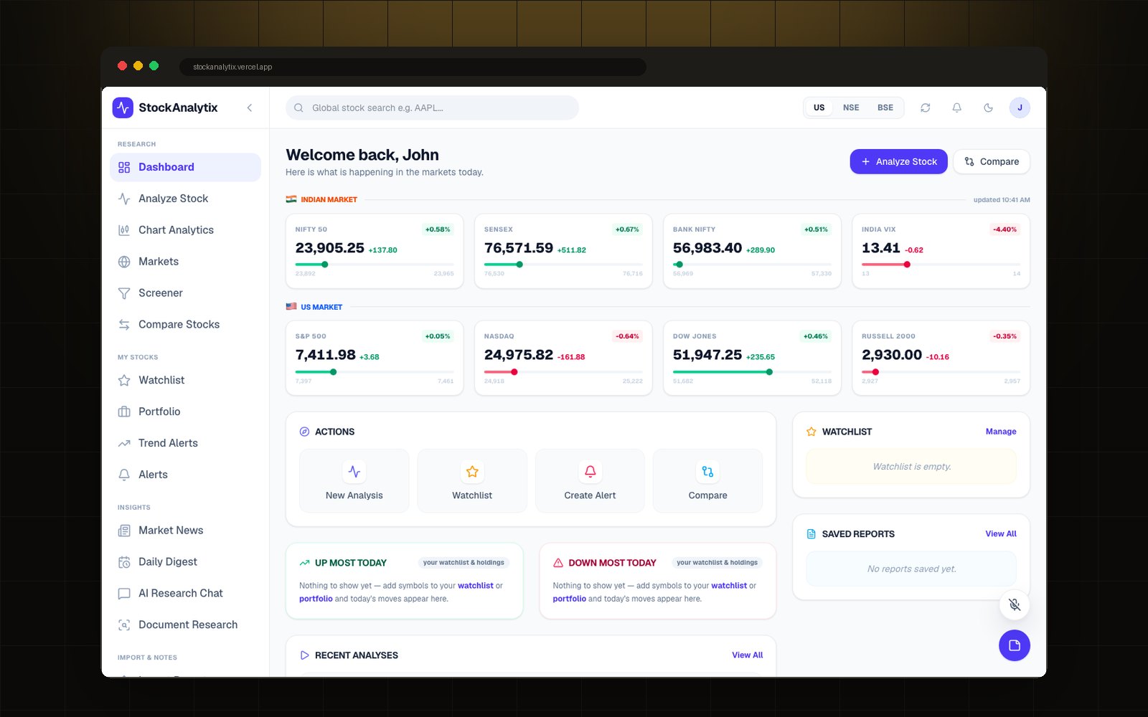The image size is (1148, 717).
Task: Toggle dark mode moon icon
Action: point(988,108)
